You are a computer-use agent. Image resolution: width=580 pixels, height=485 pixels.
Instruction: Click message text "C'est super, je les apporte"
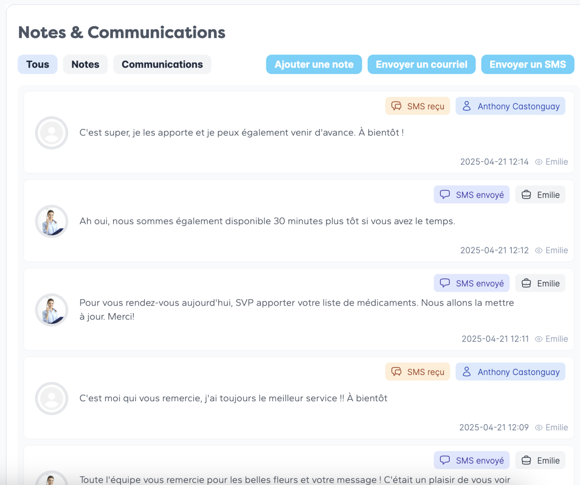pyautogui.click(x=241, y=133)
